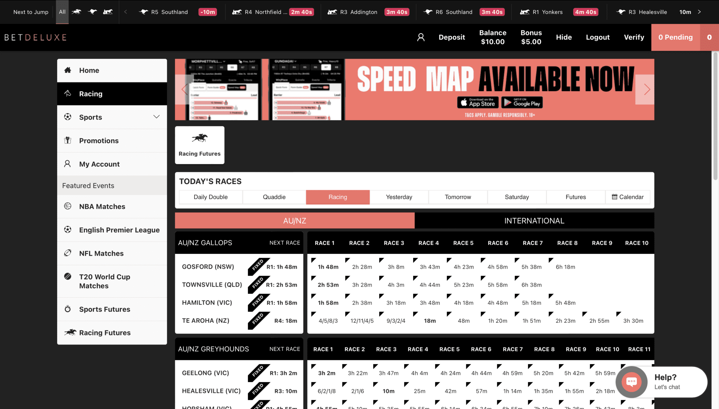Click the Promotions gift icon
Viewport: 719px width, 409px height.
coord(68,140)
